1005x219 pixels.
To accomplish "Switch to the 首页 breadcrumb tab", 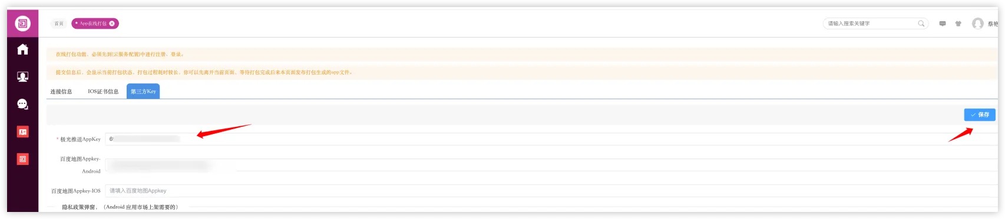I will pyautogui.click(x=59, y=23).
